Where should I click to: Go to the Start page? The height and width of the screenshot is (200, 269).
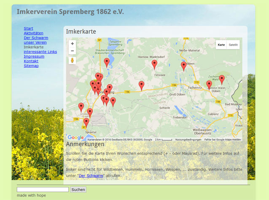pos(28,29)
